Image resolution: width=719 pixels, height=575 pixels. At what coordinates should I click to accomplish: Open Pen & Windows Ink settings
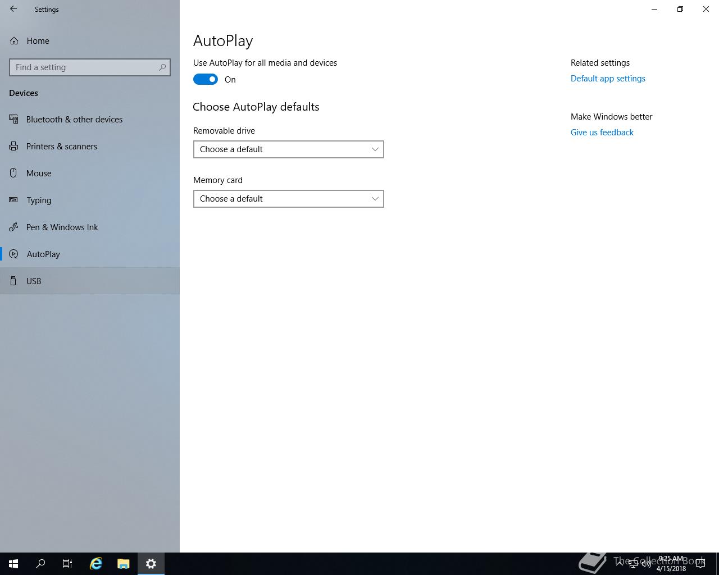[90, 227]
